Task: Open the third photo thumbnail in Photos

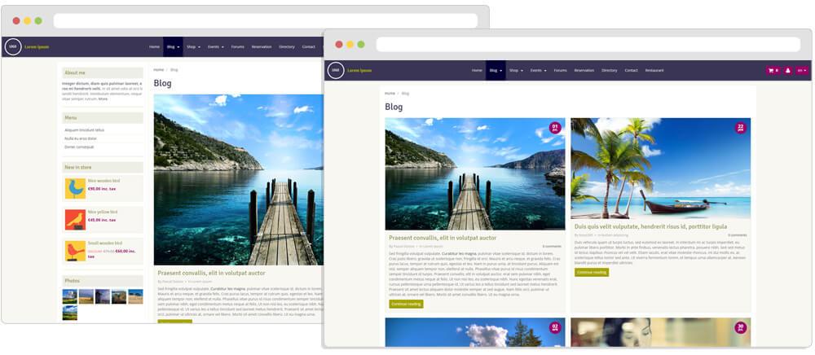Action: pyautogui.click(x=103, y=296)
